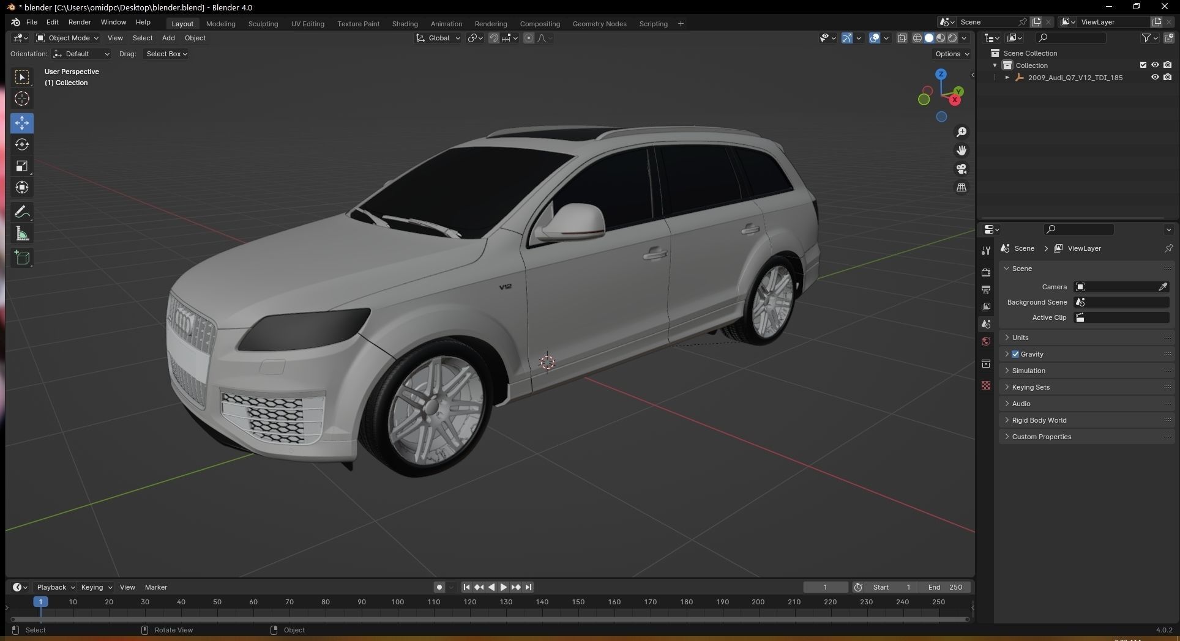Open the Render menu

tap(80, 22)
